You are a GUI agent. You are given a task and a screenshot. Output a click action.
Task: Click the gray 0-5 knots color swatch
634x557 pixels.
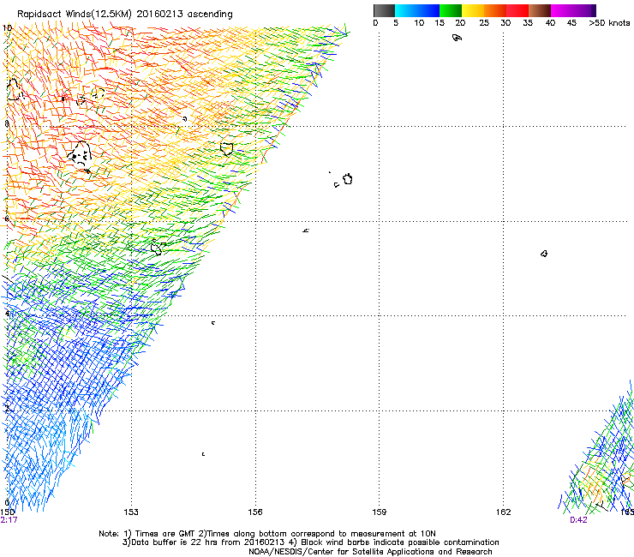[x=384, y=10]
